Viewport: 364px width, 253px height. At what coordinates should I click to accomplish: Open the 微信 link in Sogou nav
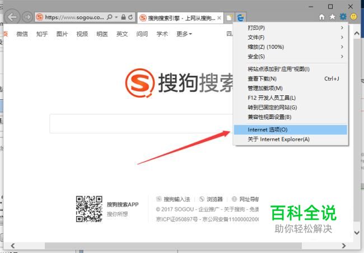tap(22, 34)
